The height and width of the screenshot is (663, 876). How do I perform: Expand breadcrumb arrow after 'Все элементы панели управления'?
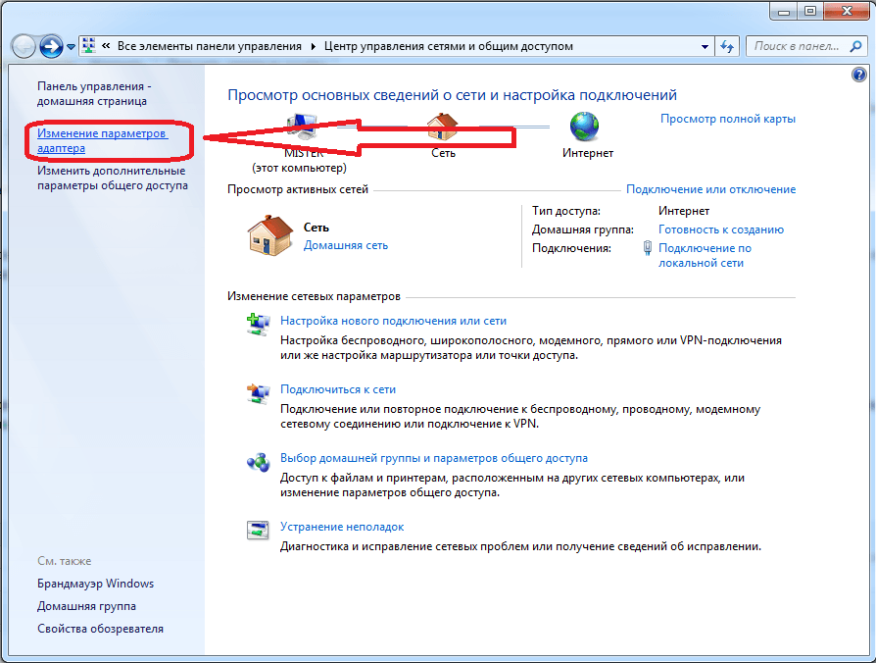313,46
